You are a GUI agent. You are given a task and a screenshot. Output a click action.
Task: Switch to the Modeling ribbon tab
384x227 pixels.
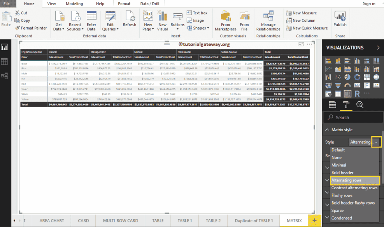click(74, 4)
